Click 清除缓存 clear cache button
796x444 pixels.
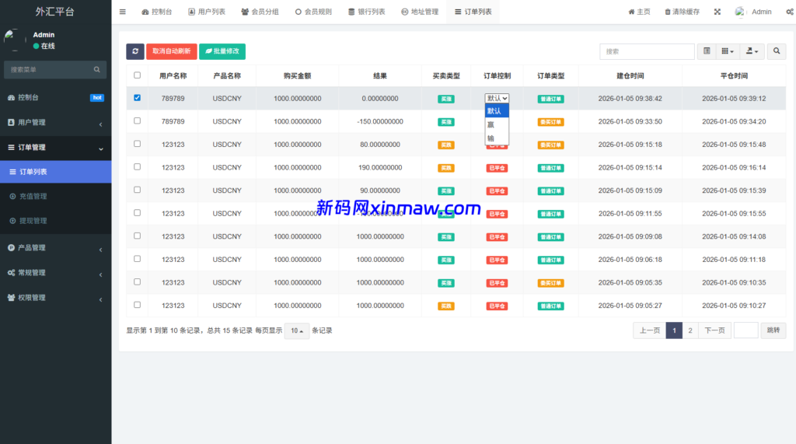pyautogui.click(x=683, y=12)
